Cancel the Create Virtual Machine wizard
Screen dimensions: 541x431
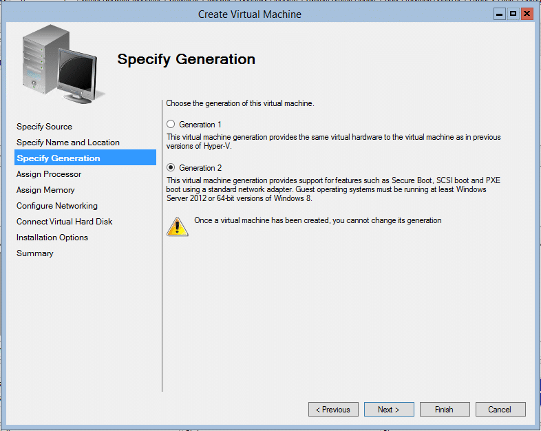[500, 410]
